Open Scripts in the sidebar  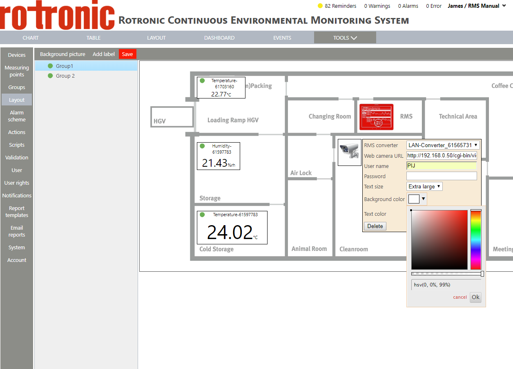[x=17, y=145]
